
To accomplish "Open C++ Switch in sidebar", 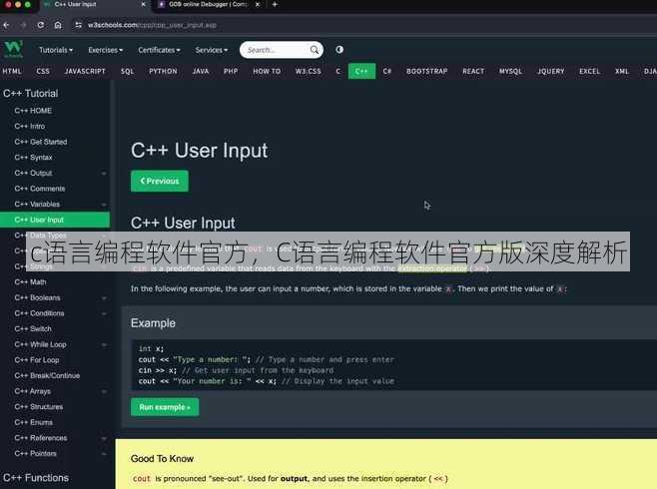I will pos(33,329).
